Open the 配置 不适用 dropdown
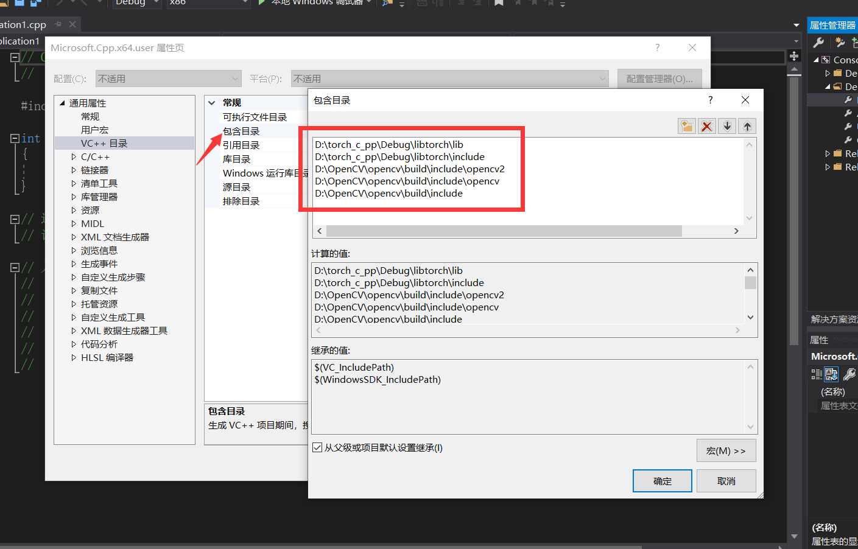858x549 pixels. (168, 79)
